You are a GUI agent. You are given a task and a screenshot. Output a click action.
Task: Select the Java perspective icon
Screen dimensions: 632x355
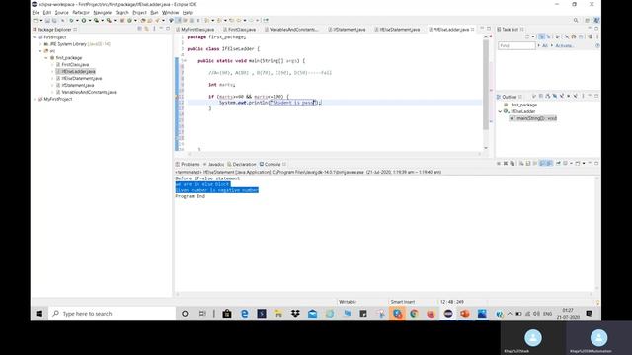pyautogui.click(x=596, y=20)
